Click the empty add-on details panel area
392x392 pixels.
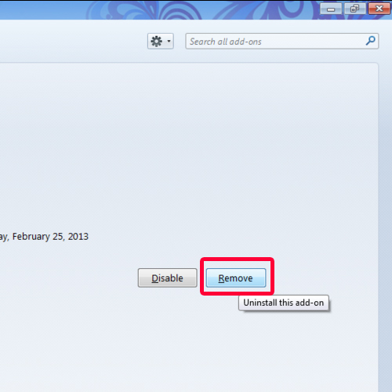(x=188, y=143)
